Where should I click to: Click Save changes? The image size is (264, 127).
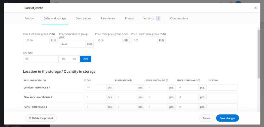[x=227, y=118]
